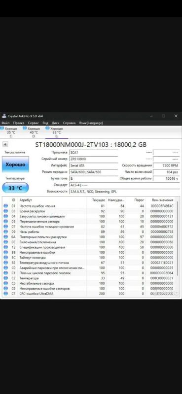
Task: Click the CRC-ошибки UltraDMA attribute name
Action: [36, 294]
